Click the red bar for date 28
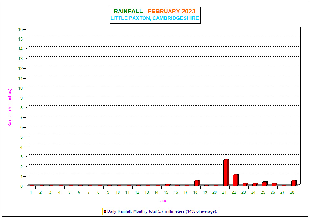Viewport: 310px width, 218px height. tap(294, 183)
